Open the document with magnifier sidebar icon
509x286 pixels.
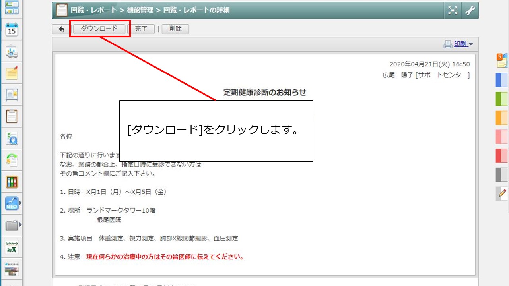point(12,138)
